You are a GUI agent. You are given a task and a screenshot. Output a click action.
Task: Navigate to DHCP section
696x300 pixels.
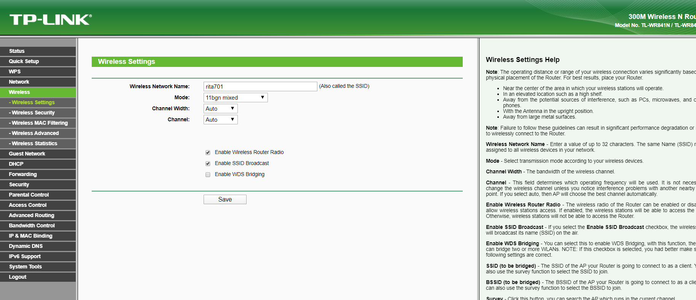pos(38,164)
